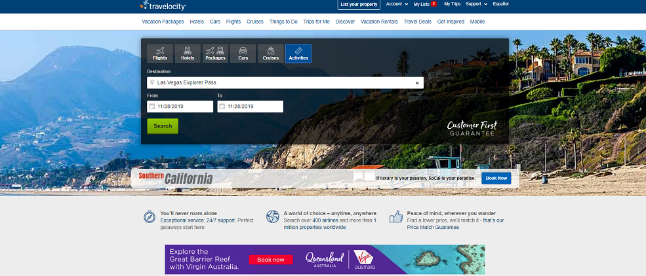The image size is (646, 276).
Task: Open the To date calendar icon
Action: pyautogui.click(x=222, y=107)
